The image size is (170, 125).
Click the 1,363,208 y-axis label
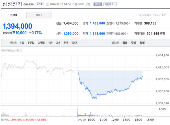(162, 91)
